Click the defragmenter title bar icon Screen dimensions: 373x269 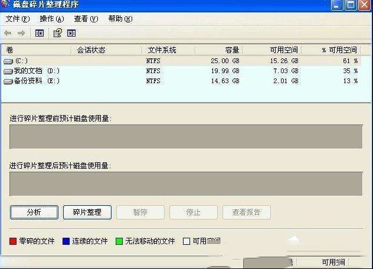click(4, 4)
